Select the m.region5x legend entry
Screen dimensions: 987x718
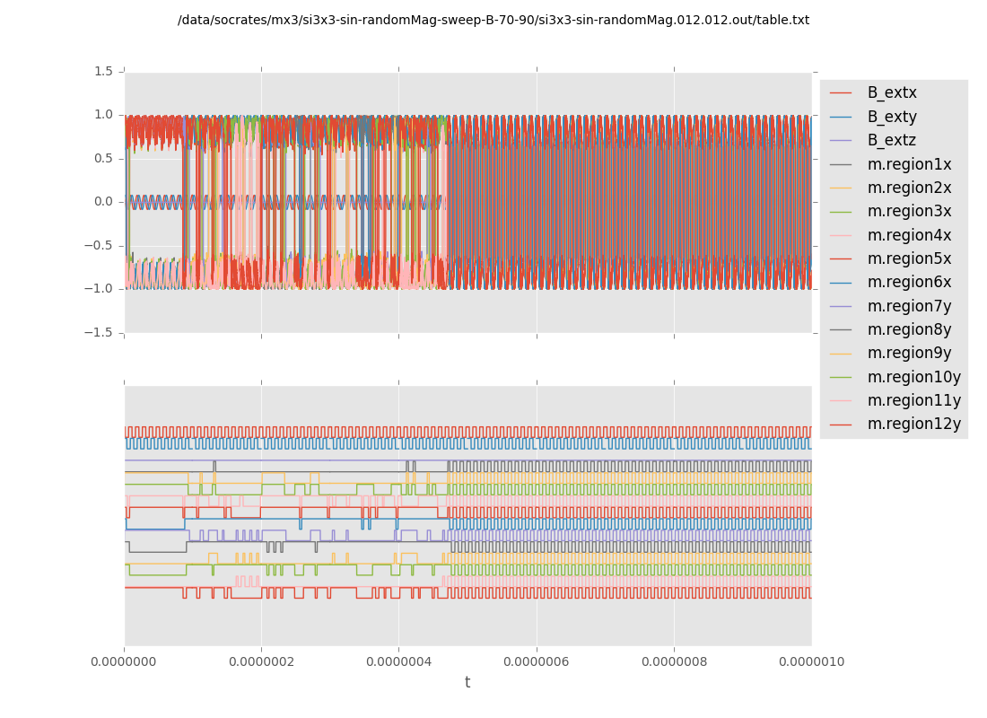point(909,258)
